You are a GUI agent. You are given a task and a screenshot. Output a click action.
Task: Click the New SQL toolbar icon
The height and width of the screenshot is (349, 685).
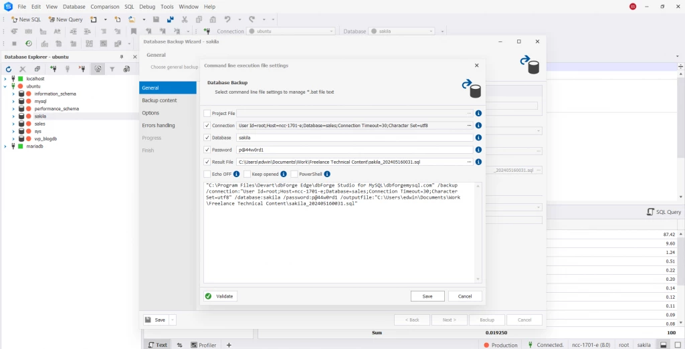pos(26,19)
